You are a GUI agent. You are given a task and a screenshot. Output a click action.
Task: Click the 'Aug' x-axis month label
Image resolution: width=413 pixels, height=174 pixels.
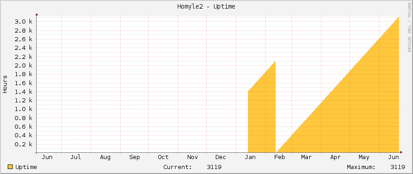(105, 157)
